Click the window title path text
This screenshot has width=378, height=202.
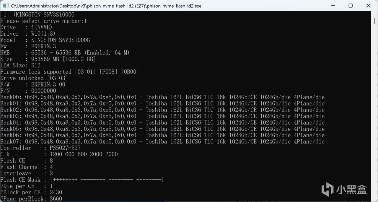(x=106, y=6)
